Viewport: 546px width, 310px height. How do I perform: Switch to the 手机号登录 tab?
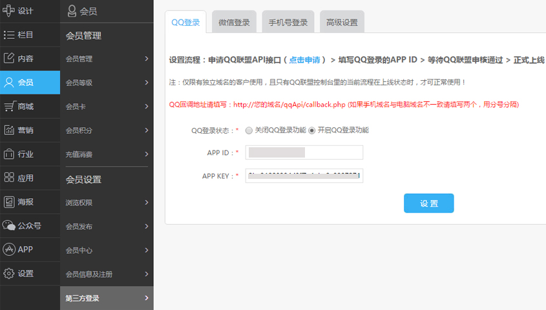click(288, 22)
